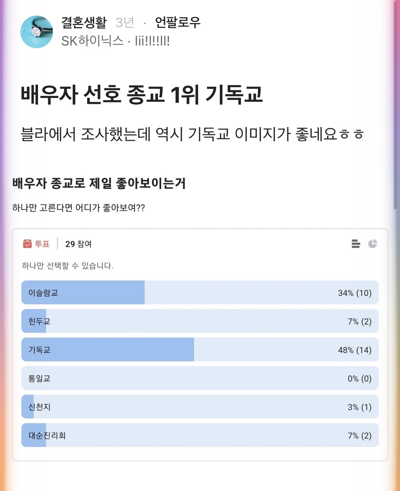
Task: Choose the 통일교 poll option
Action: pos(200,378)
